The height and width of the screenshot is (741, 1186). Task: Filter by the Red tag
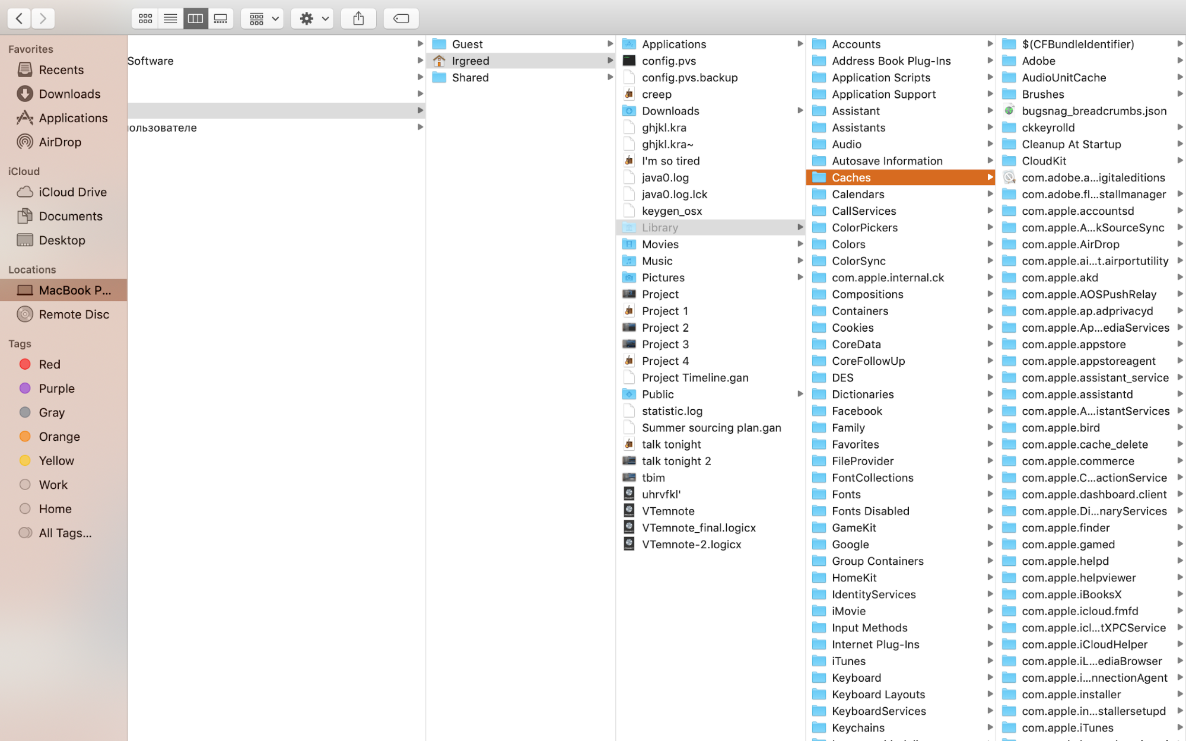pos(63,364)
